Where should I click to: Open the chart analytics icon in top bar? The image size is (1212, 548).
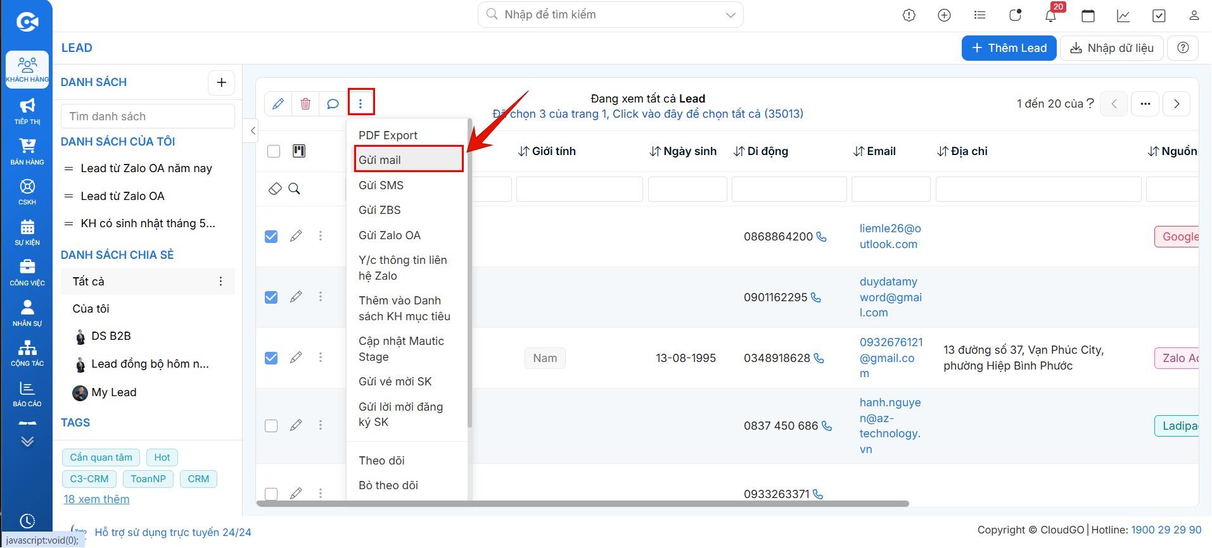1123,15
